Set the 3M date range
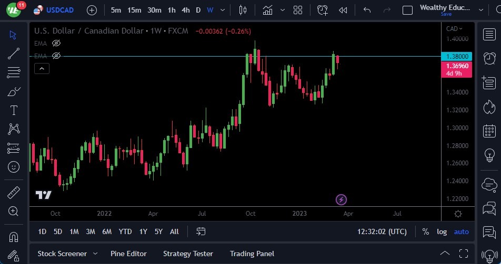This screenshot has width=501, height=264. click(x=91, y=232)
